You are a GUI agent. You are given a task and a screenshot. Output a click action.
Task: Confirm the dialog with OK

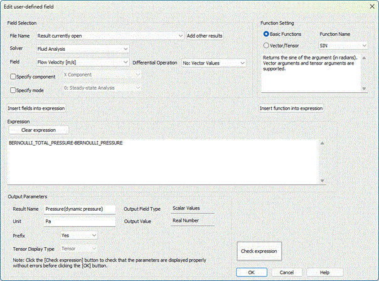point(251,272)
